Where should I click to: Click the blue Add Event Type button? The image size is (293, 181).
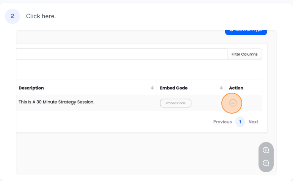tap(246, 31)
